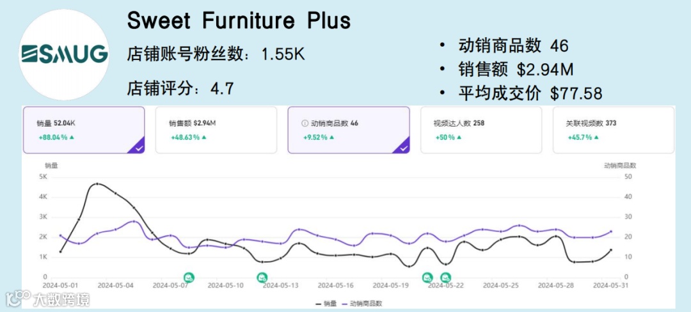Screen dimensions: 691x312
Task: Click the SMUG store logo
Action: (x=65, y=54)
